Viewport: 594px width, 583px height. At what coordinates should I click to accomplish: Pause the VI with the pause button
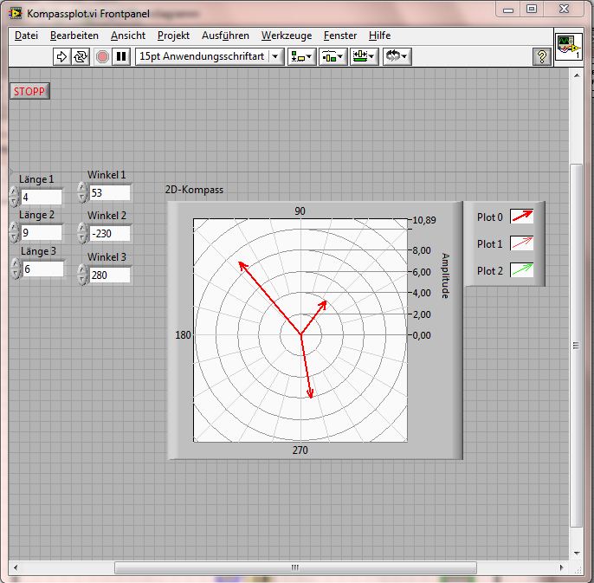pos(122,56)
